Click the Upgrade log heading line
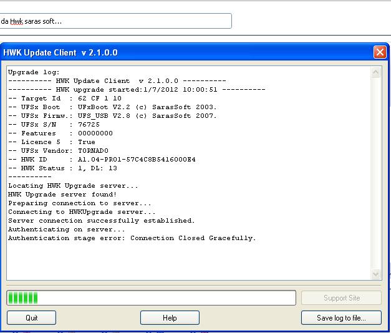The width and height of the screenshot is (391, 333). click(x=34, y=72)
